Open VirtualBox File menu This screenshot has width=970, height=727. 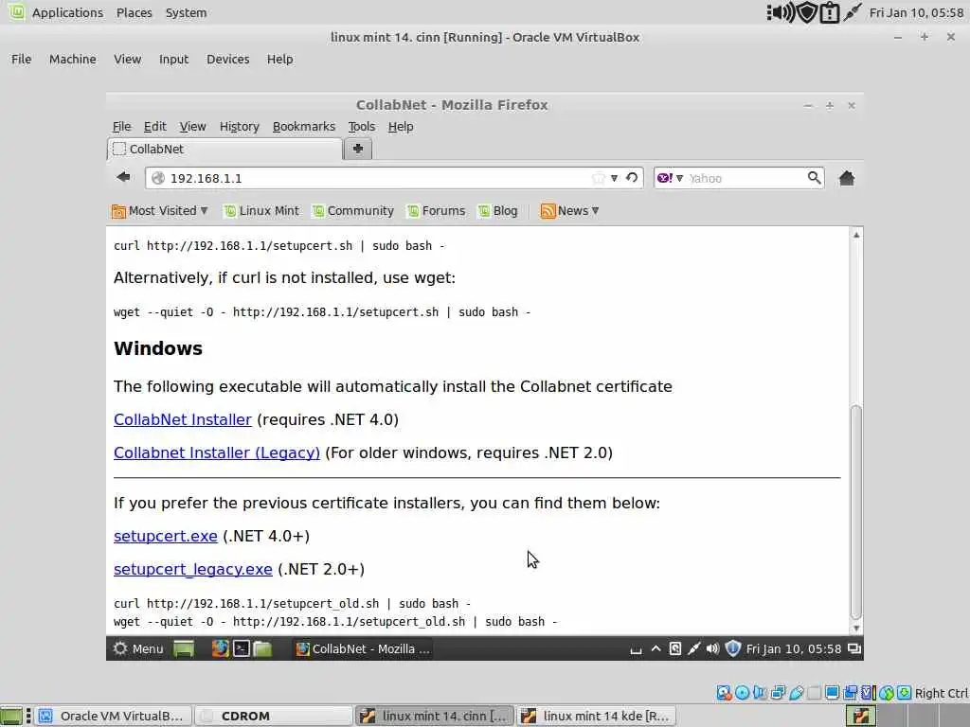[21, 60]
